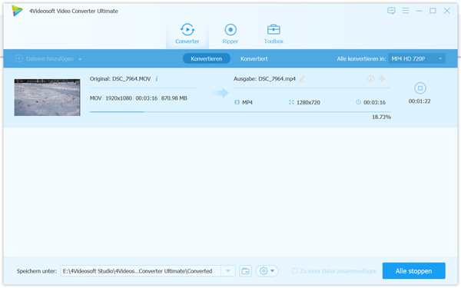Open the feedback chat icon

pyautogui.click(x=391, y=11)
